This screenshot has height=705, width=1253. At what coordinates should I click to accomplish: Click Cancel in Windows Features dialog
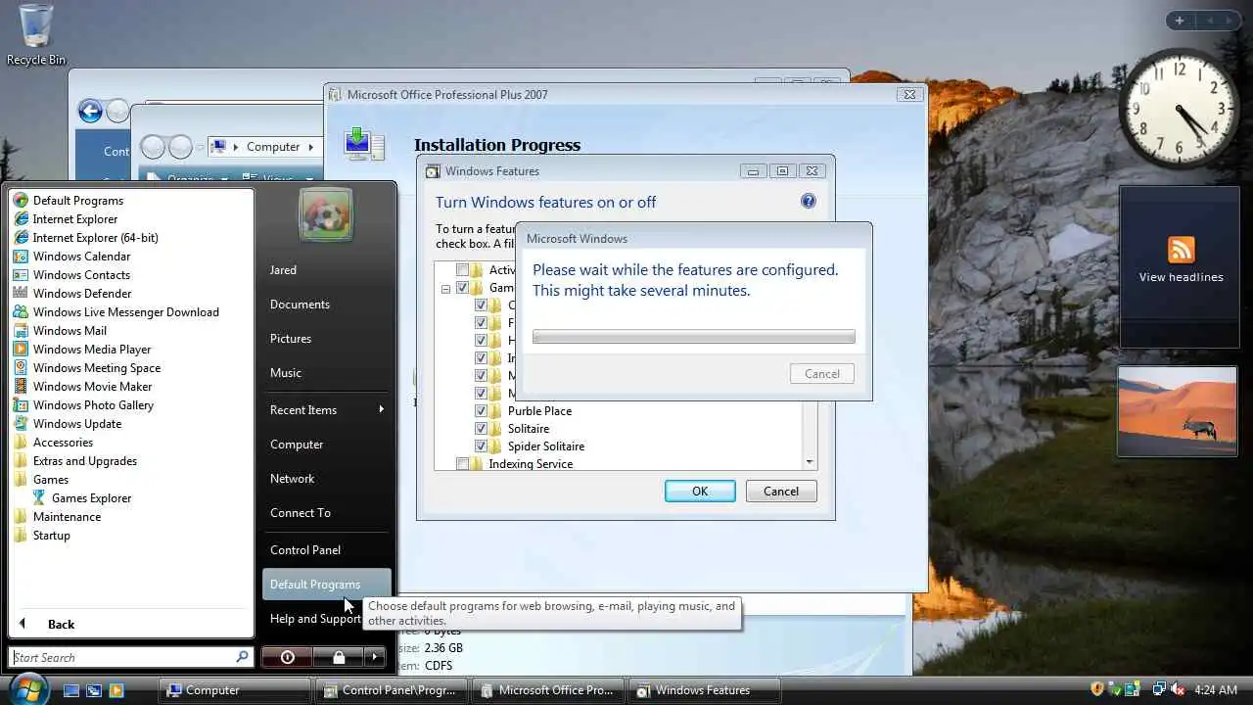[x=781, y=492]
